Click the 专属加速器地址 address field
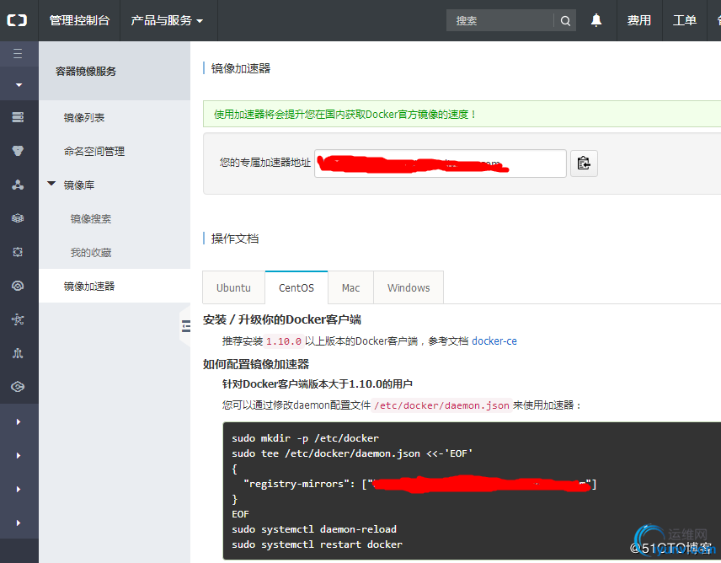The image size is (721, 563). [441, 164]
